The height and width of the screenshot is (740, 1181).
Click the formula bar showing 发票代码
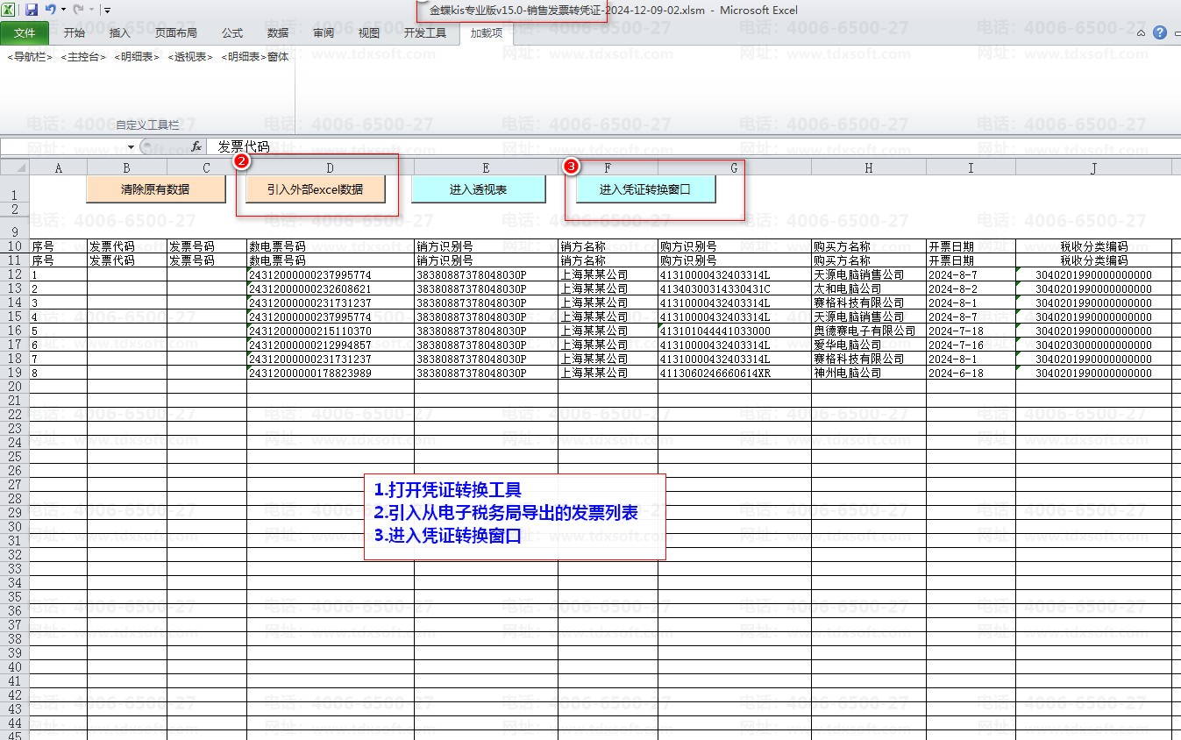614,146
